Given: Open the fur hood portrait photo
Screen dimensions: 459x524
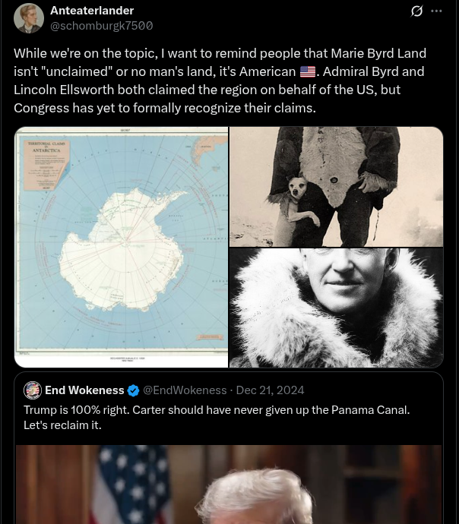Looking at the screenshot, I should coord(337,308).
